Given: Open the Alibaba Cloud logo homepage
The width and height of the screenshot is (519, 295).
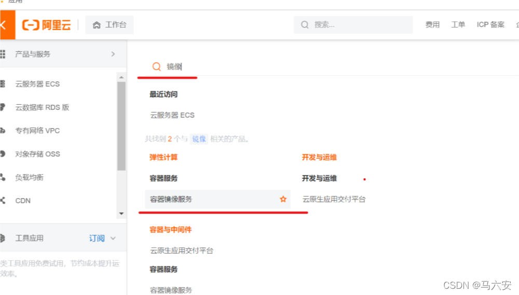Looking at the screenshot, I should pyautogui.click(x=46, y=25).
